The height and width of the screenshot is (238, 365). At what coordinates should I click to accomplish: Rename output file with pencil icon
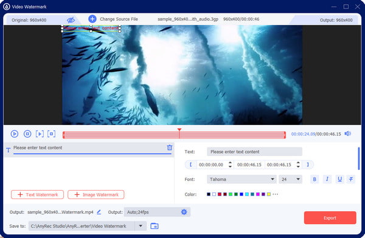point(99,212)
